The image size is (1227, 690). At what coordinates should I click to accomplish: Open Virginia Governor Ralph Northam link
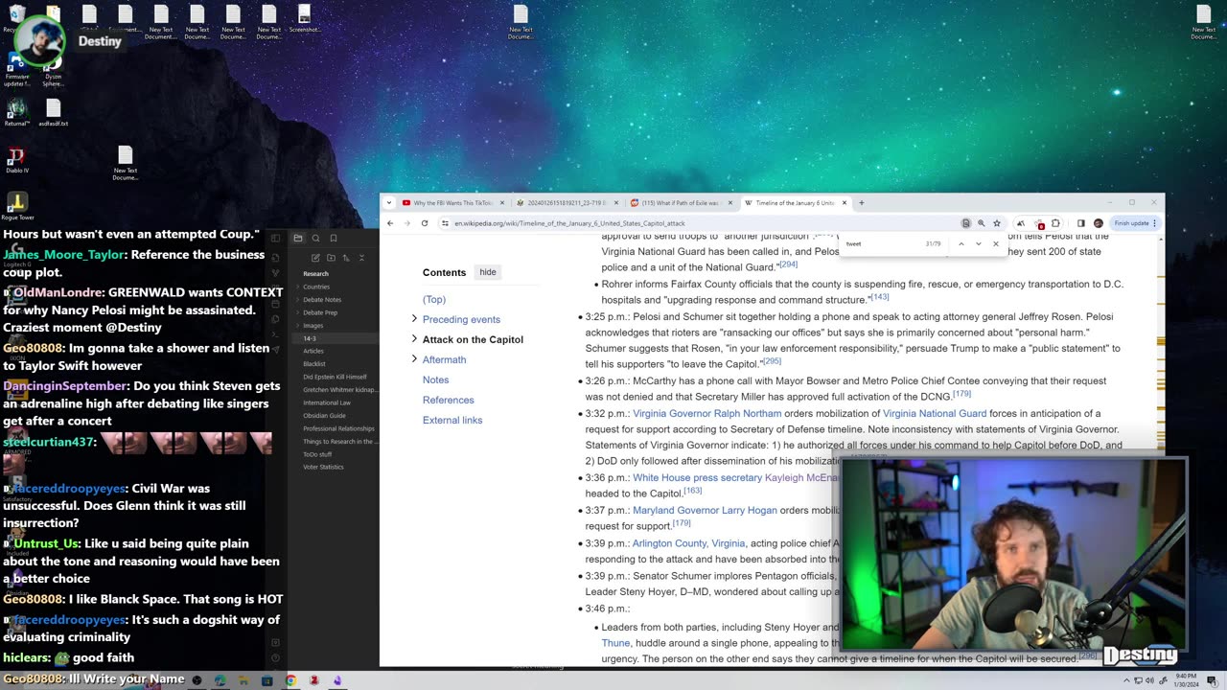pyautogui.click(x=706, y=414)
